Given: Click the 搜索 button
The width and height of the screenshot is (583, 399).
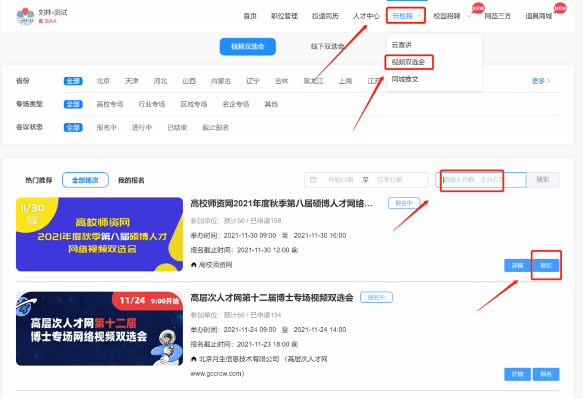Looking at the screenshot, I should click(543, 180).
